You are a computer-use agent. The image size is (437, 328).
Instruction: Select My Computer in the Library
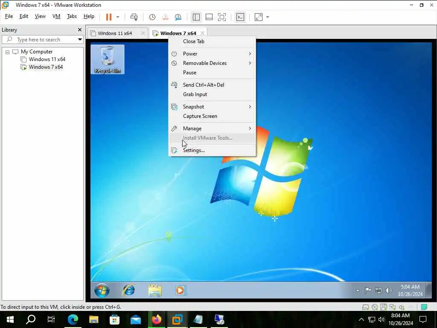37,52
